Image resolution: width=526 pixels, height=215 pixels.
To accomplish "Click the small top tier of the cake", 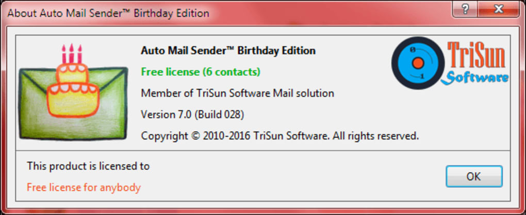I will [72, 73].
